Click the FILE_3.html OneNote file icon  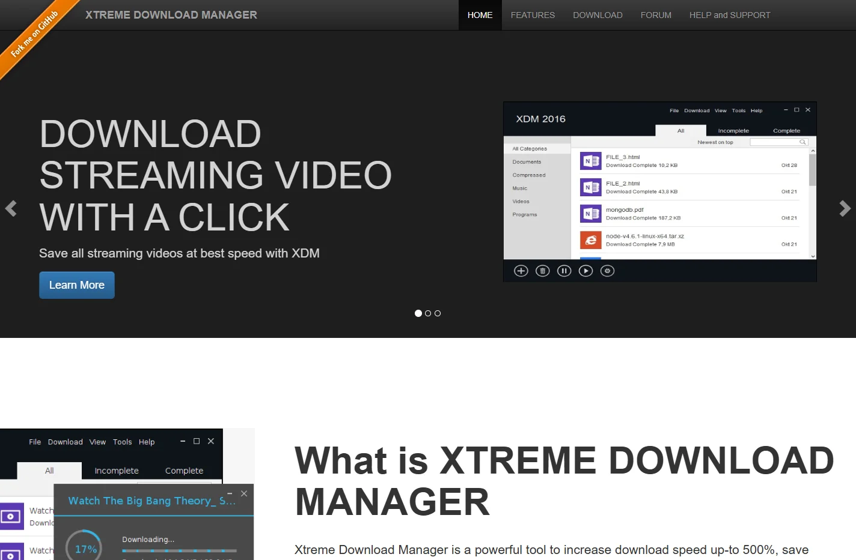click(x=591, y=161)
